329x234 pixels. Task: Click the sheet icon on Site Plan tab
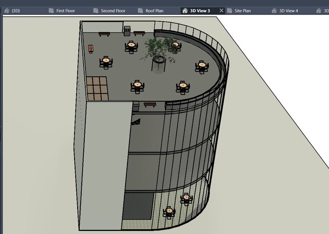(230, 11)
